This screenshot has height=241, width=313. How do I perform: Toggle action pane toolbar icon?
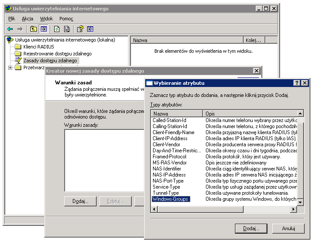90,29
